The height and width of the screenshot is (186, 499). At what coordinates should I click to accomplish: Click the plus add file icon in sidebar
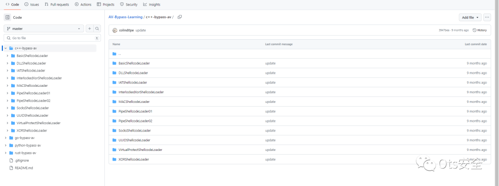click(90, 29)
